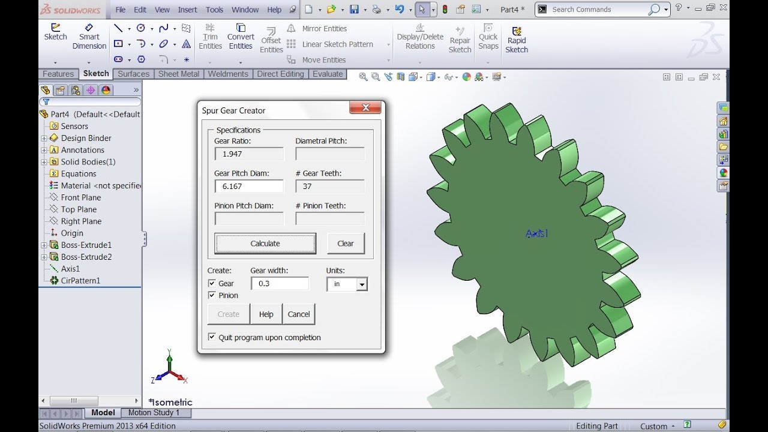Click the Gear width input field

280,284
